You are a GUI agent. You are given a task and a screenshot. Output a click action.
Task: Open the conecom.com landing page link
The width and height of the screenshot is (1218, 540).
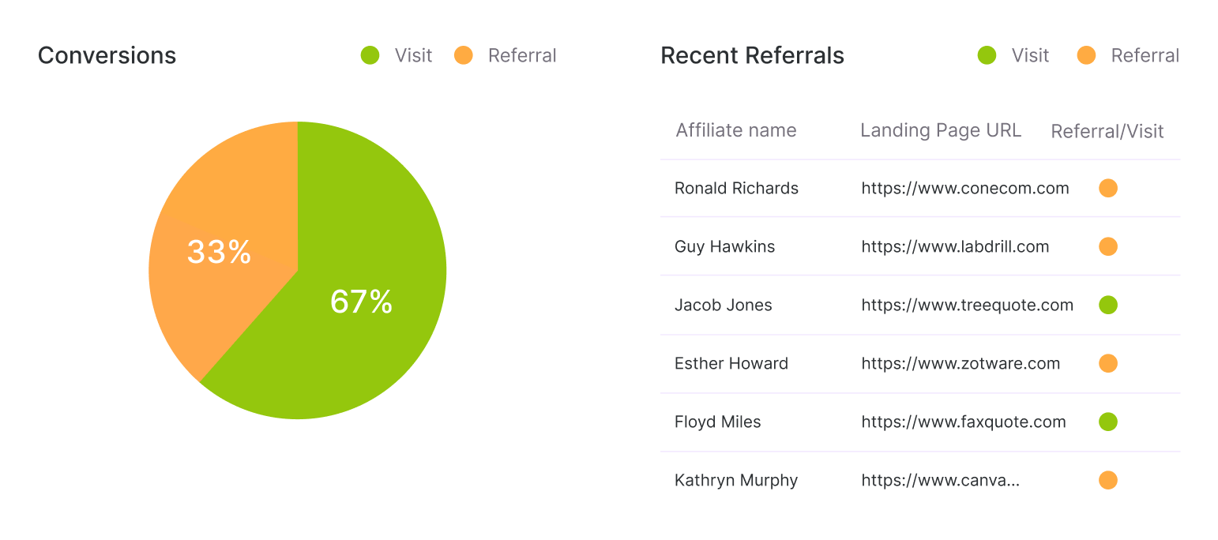click(x=964, y=188)
